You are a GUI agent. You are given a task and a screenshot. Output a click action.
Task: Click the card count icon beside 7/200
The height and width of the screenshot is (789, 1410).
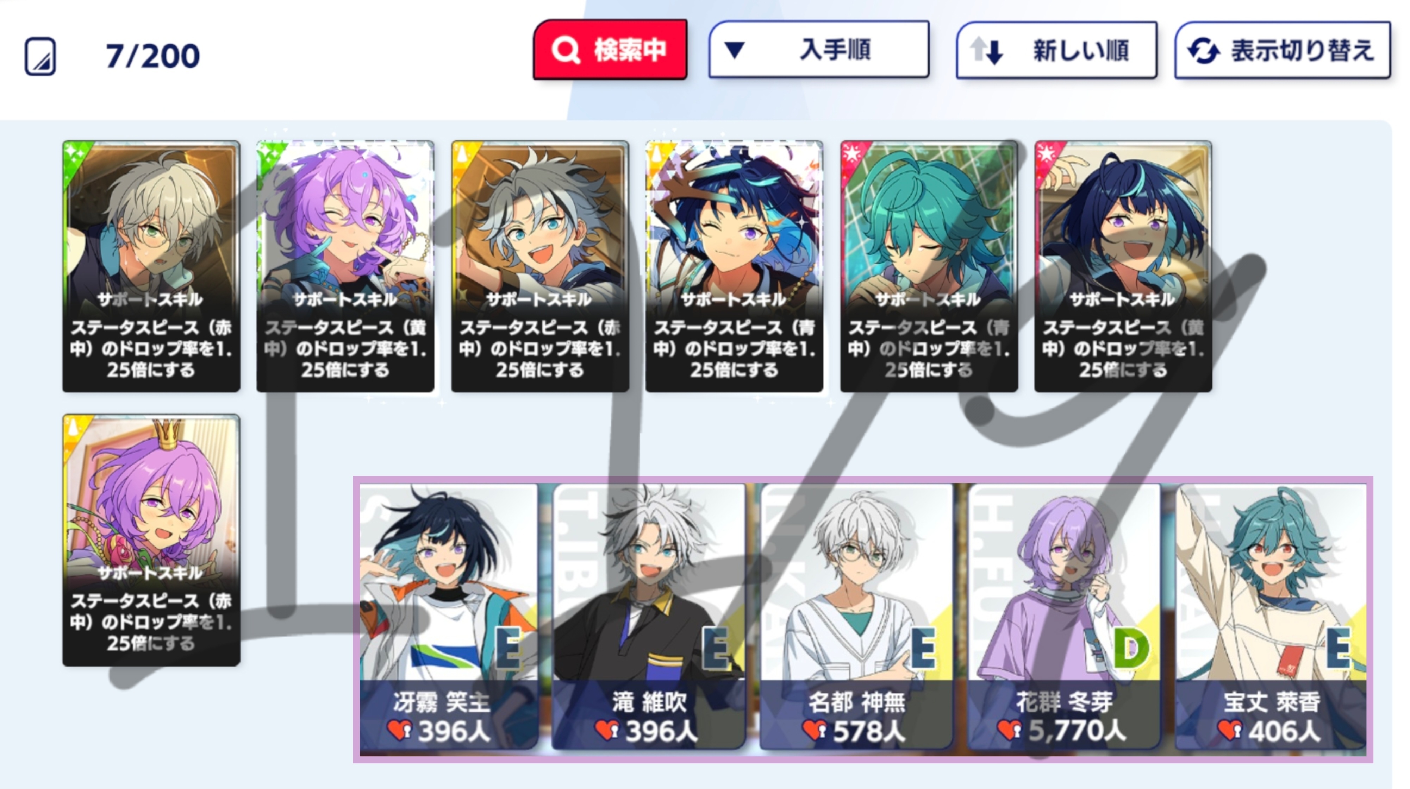tap(40, 56)
